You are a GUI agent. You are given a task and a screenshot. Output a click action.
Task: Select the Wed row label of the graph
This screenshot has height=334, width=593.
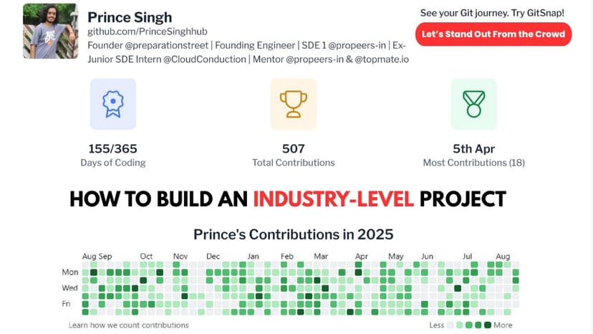[70, 288]
